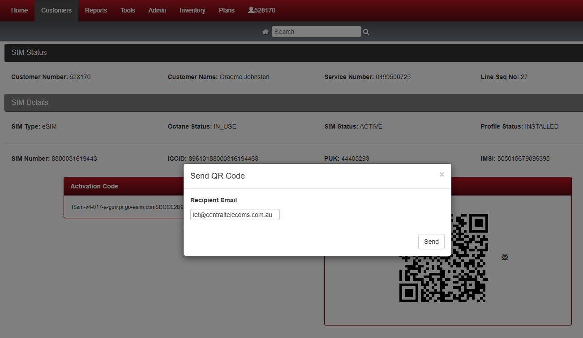Screen dimensions: 583x338
Task: Click the Activation Code panel header
Action: point(124,186)
